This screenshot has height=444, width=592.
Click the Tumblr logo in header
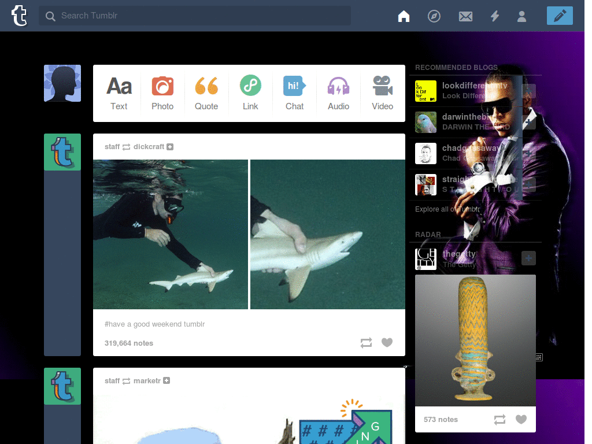19,16
